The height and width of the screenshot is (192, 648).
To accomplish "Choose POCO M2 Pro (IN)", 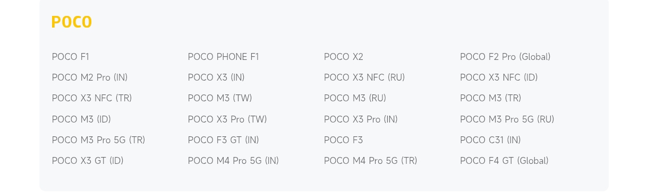I will [x=90, y=77].
